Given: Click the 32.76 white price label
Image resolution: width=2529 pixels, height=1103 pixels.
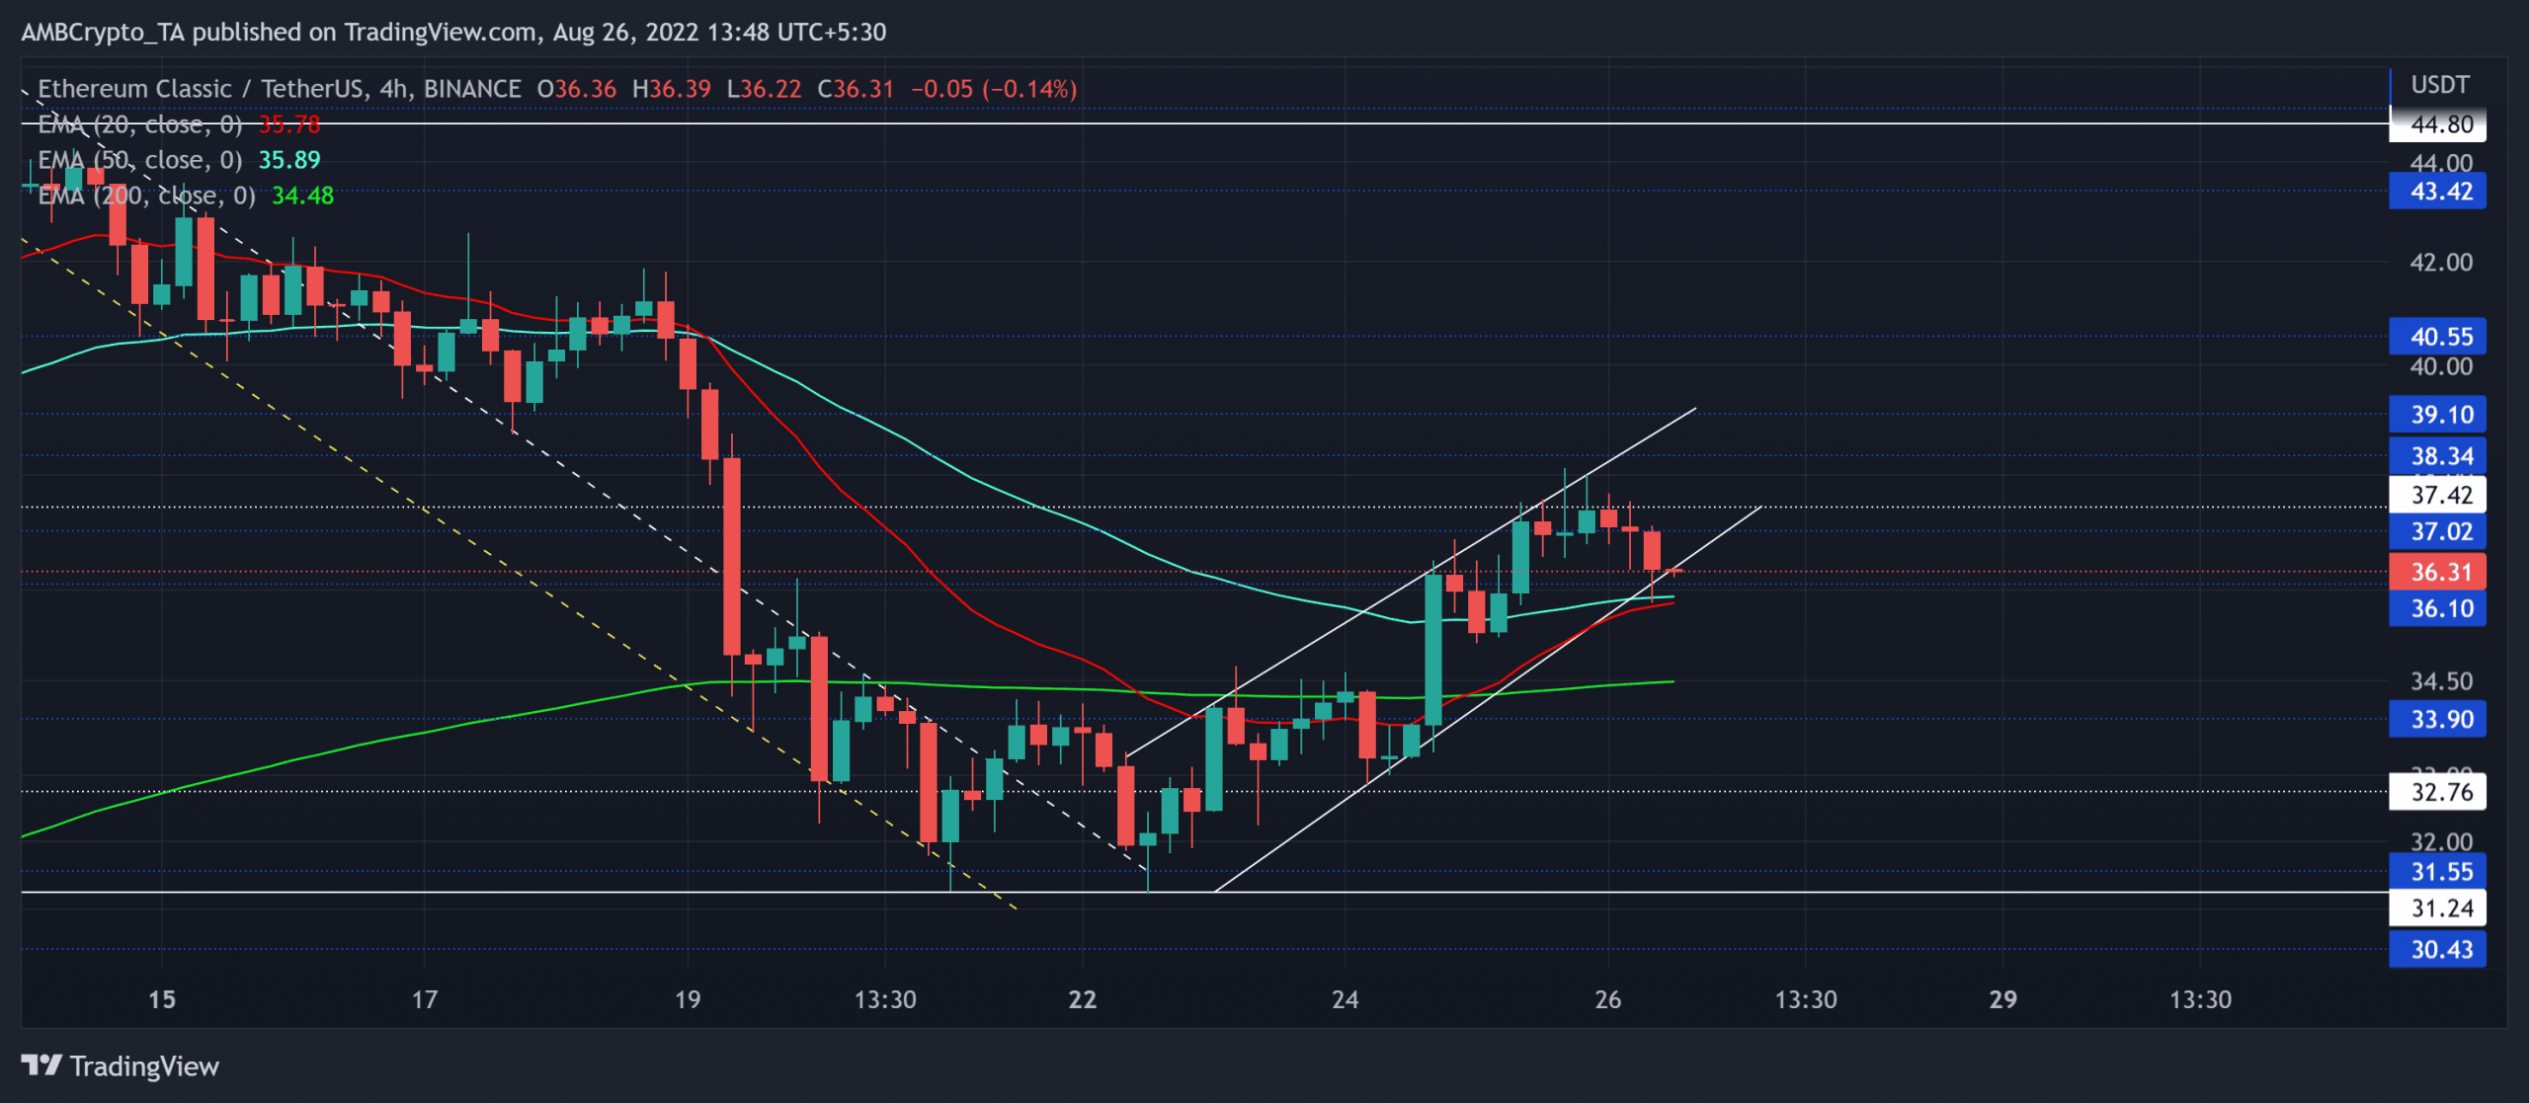Looking at the screenshot, I should pyautogui.click(x=2437, y=793).
